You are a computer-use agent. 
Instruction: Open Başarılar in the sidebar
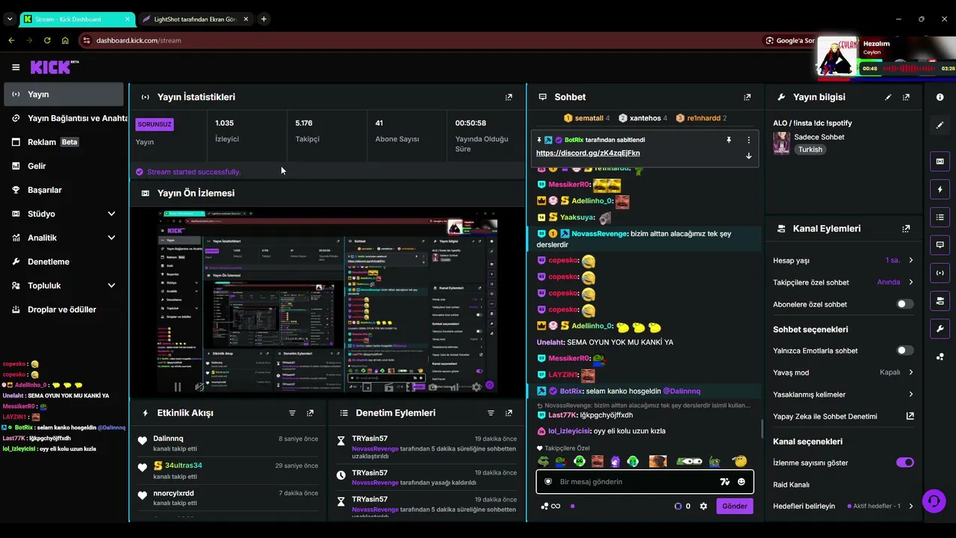coord(63,190)
